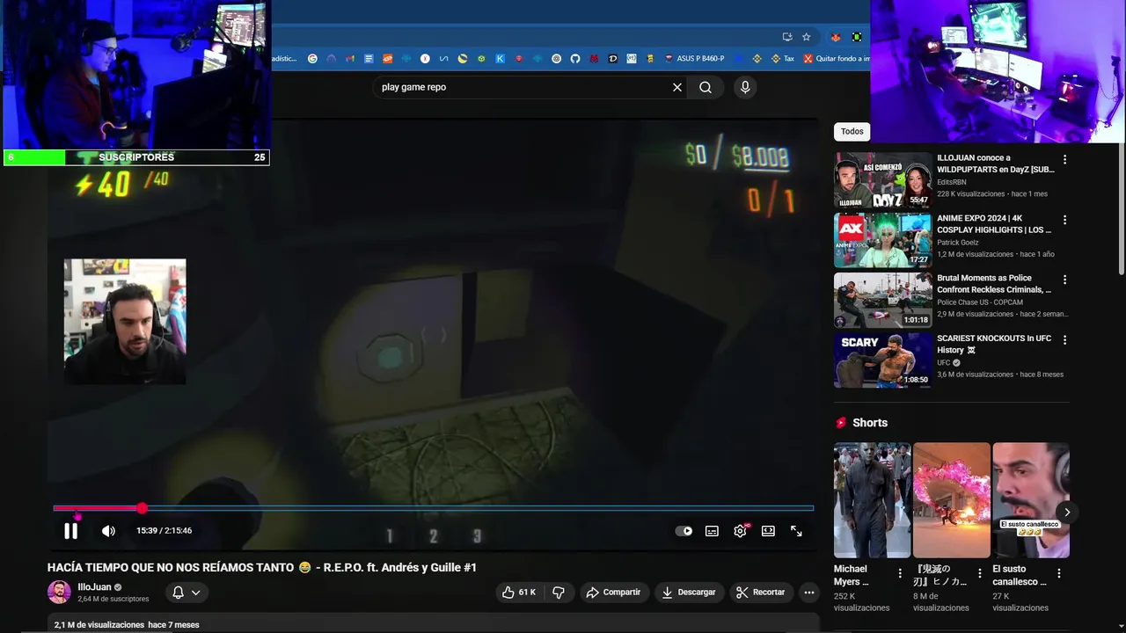
Task: Open the pink fire anime short thumbnail
Action: tap(952, 500)
